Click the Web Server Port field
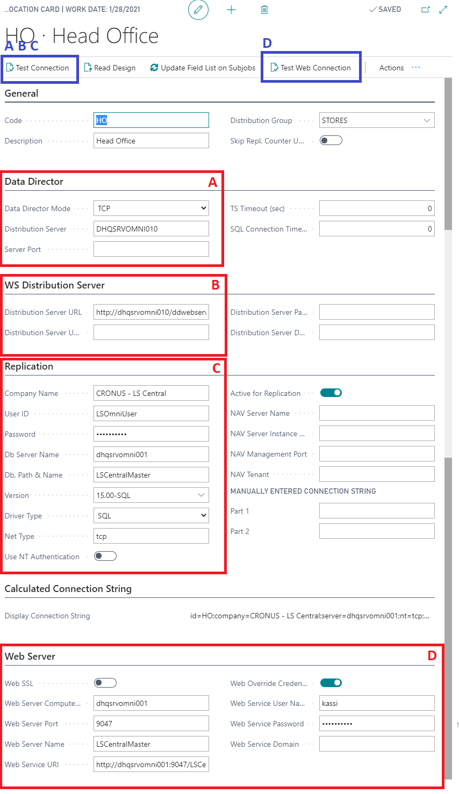Image resolution: width=459 pixels, height=794 pixels. coord(151,724)
